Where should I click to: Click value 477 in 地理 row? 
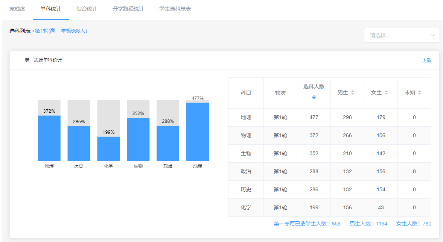coord(314,117)
